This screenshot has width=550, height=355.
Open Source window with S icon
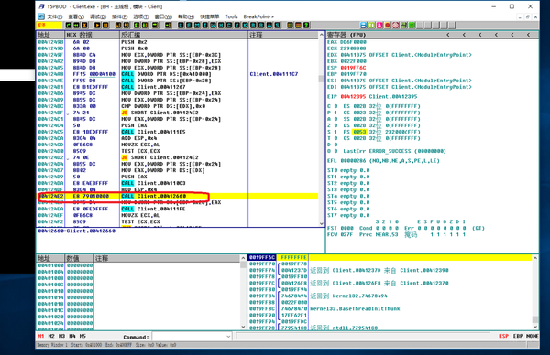point(278,26)
